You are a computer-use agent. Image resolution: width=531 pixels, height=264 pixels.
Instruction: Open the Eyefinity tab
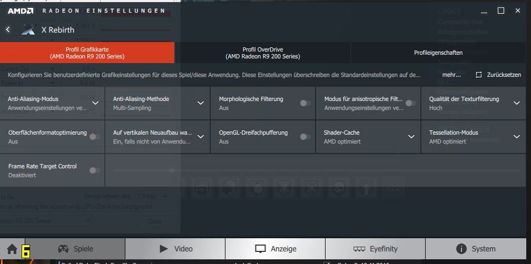tap(375, 249)
